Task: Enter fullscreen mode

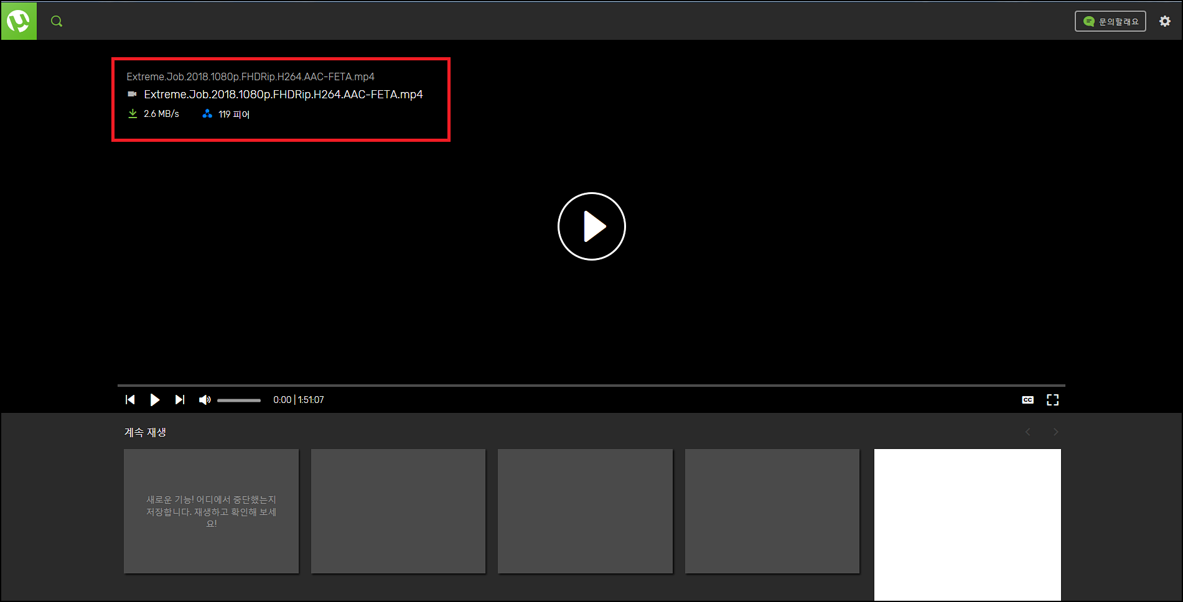Action: coord(1052,400)
